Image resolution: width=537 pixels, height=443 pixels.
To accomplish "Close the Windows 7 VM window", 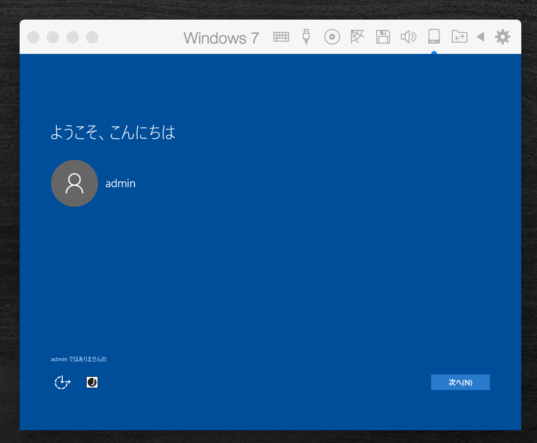I will coord(33,37).
